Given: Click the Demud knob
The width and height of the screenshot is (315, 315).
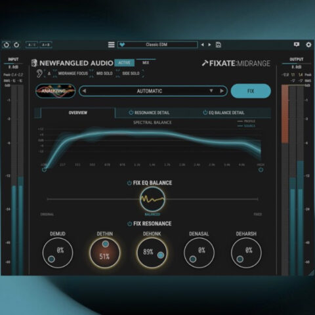Looking at the screenshot, I should [x=58, y=253].
